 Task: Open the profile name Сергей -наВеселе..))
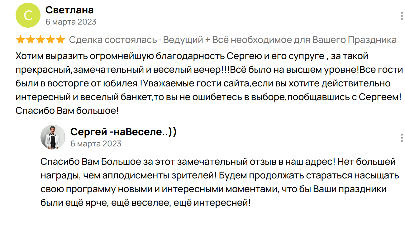pos(123,132)
